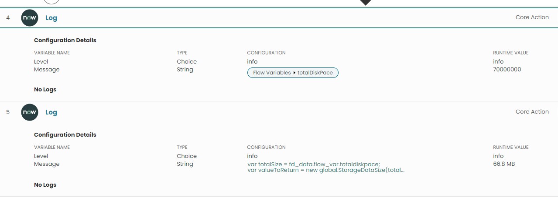Screen dimensions: 558x205
Task: Click the Message variable name in step 4
Action: 47,70
